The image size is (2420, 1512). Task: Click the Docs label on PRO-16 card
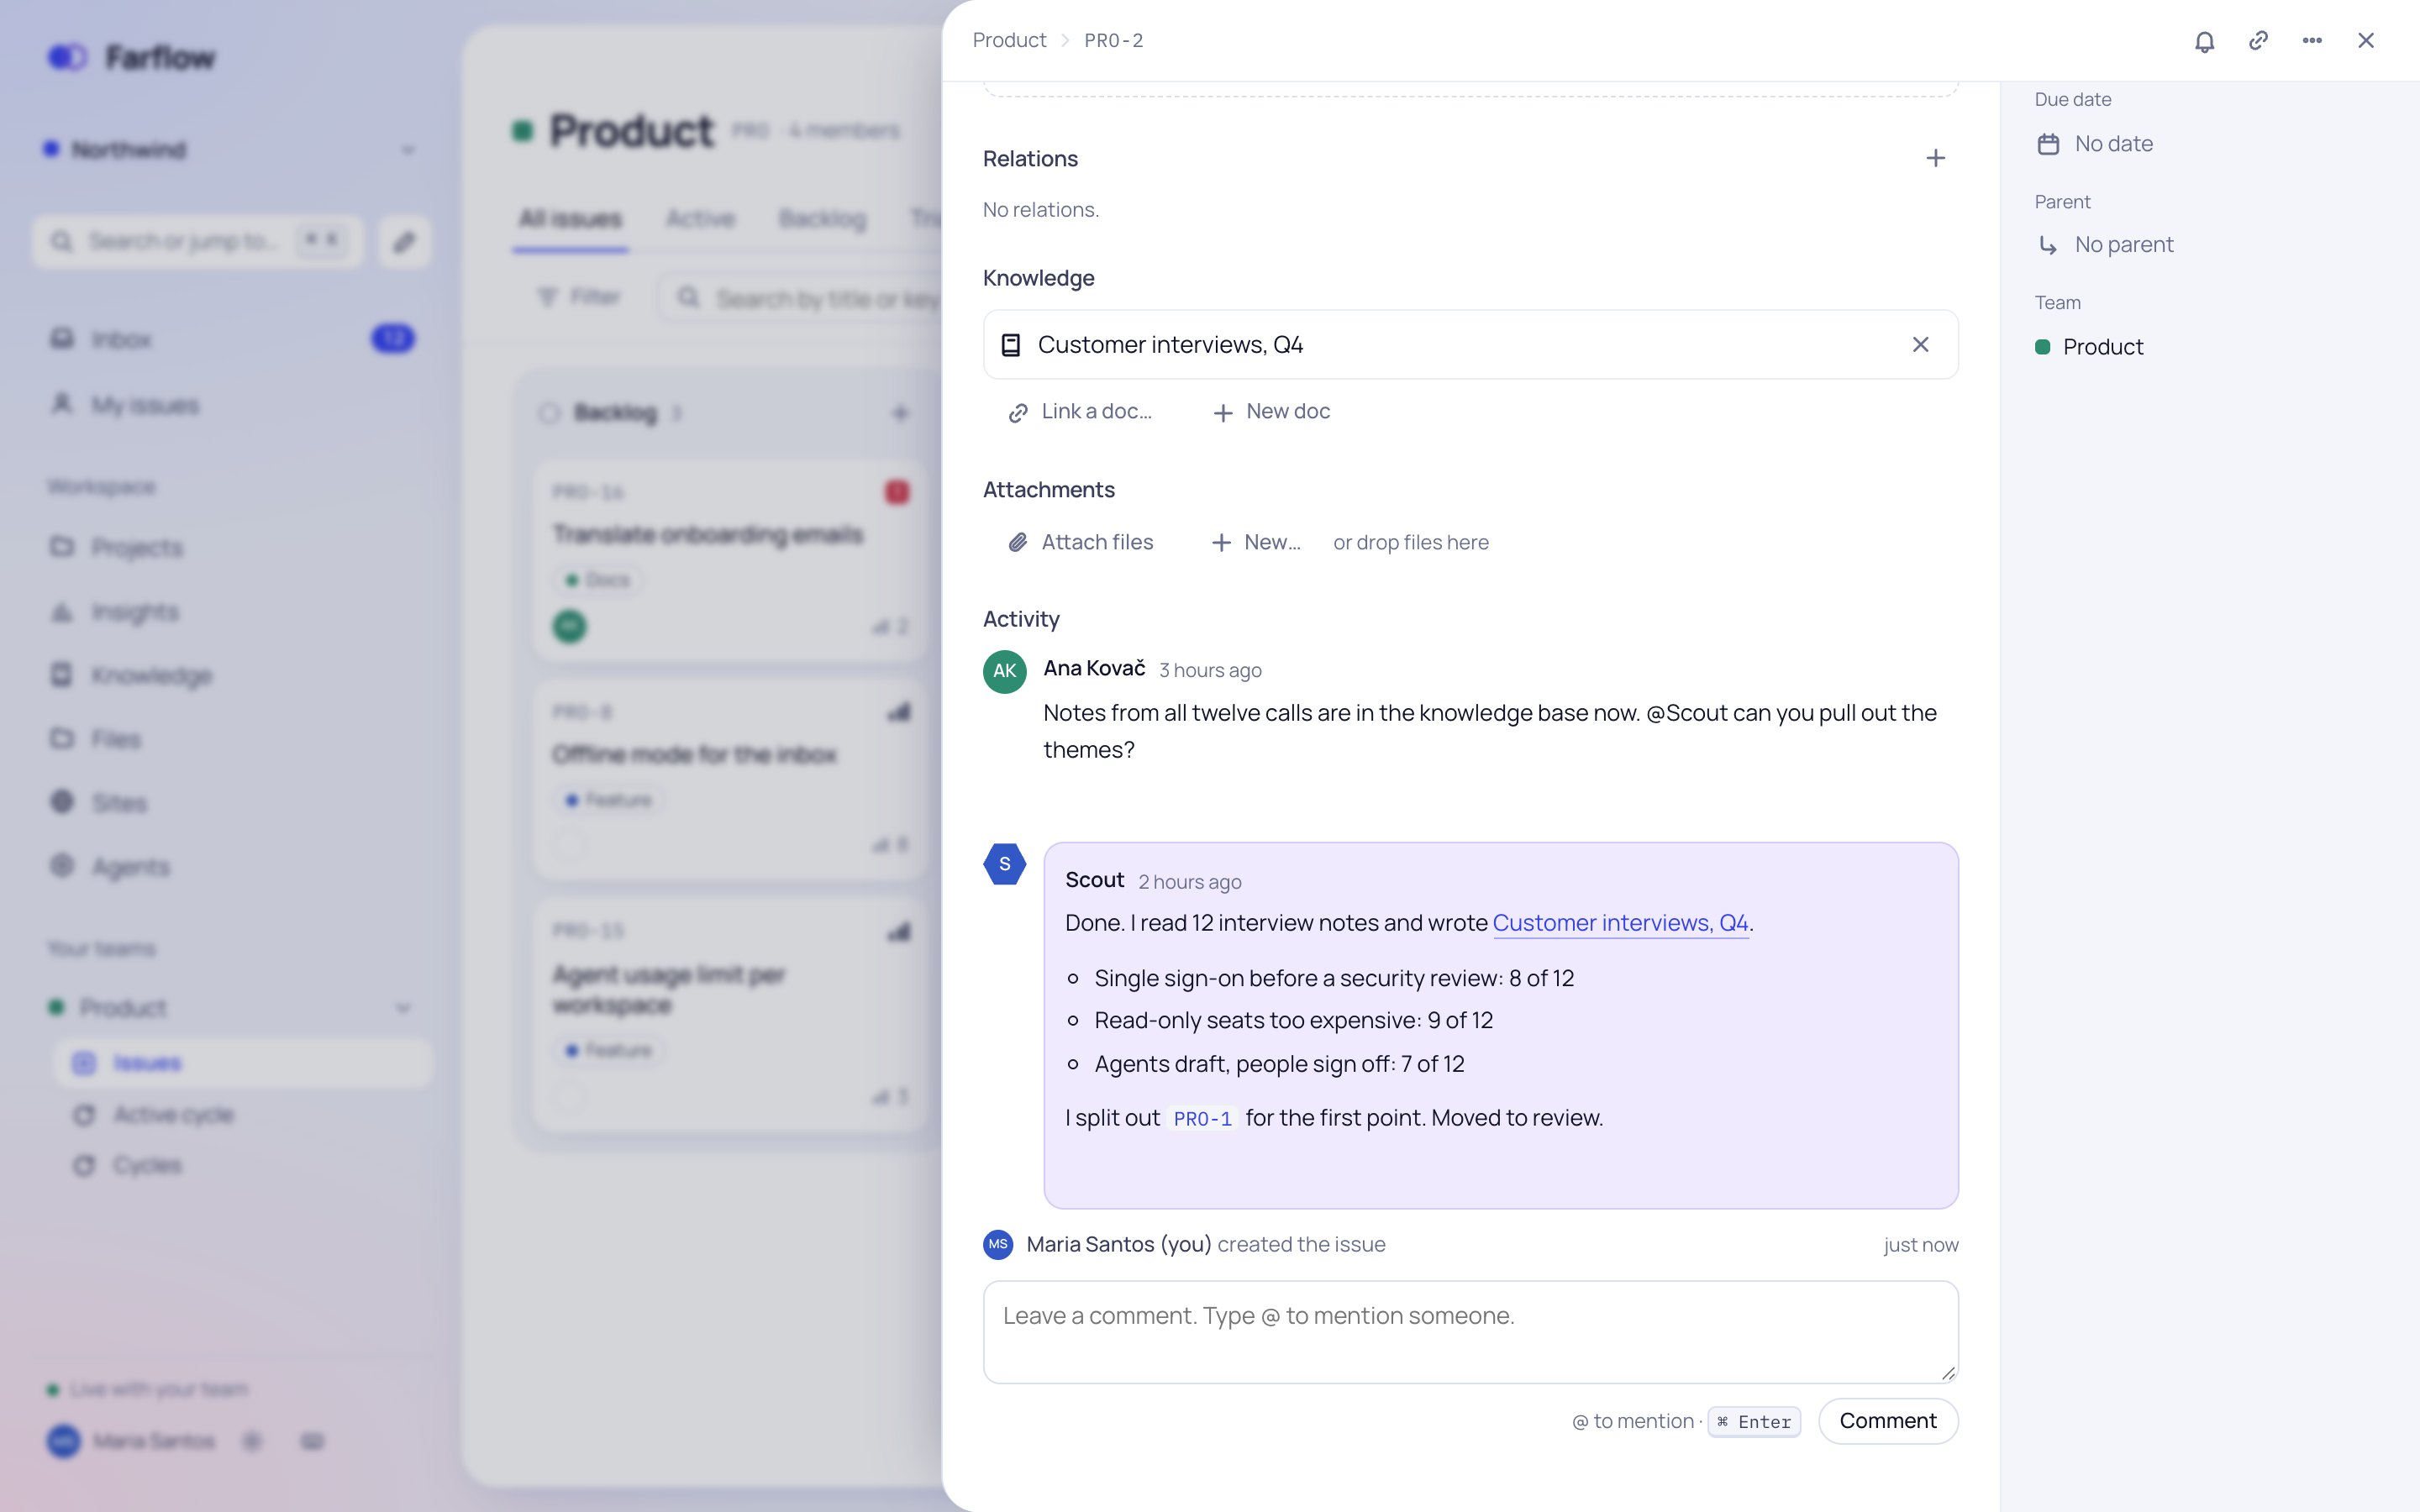598,580
